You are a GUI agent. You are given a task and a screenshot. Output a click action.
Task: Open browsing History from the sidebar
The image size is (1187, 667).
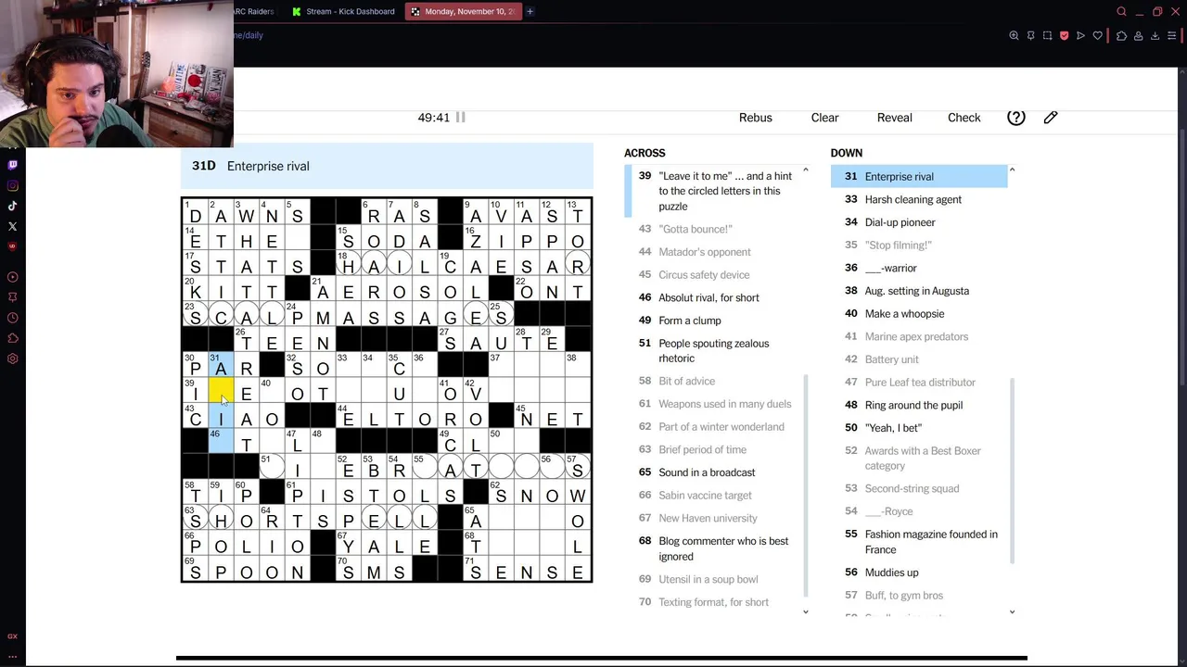point(13,318)
